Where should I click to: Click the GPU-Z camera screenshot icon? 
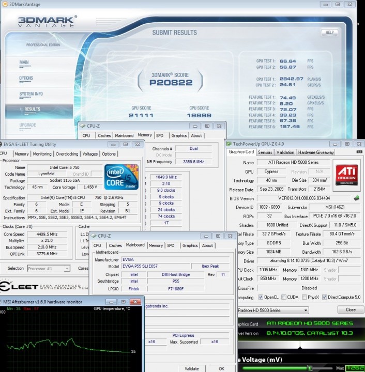click(x=359, y=151)
